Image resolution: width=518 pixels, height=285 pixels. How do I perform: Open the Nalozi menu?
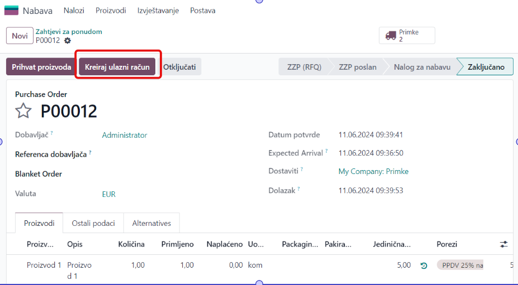coord(74,11)
